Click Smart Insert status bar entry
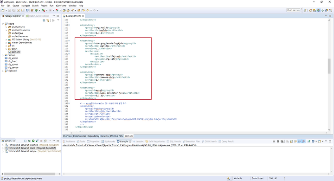Screen dimensions: 334x181 [258, 178]
